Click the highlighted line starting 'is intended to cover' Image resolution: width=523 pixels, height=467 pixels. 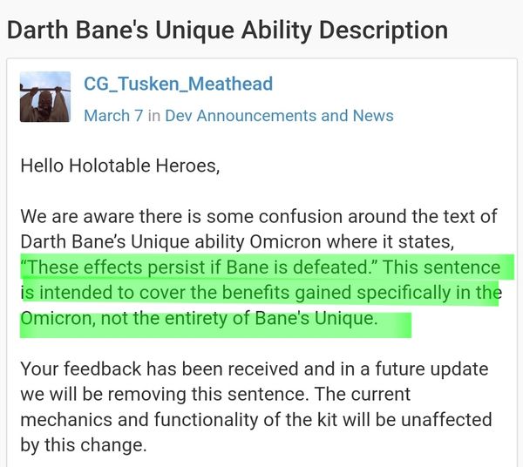click(261, 293)
